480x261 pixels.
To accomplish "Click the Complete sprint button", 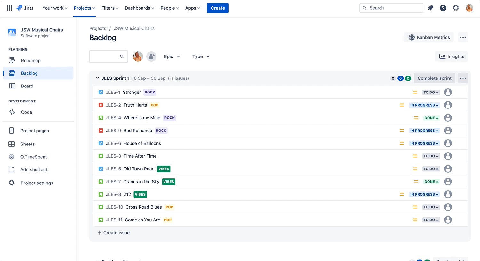I will tap(434, 78).
